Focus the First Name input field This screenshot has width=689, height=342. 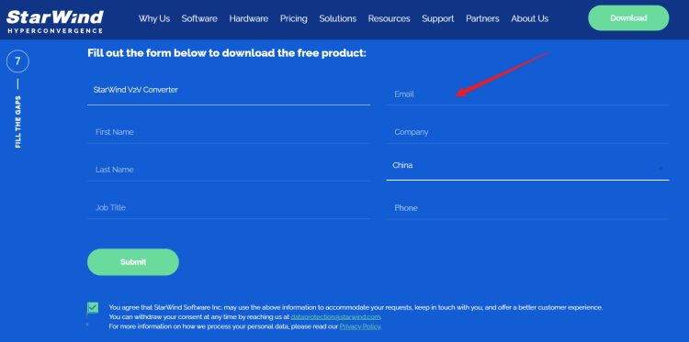click(229, 132)
